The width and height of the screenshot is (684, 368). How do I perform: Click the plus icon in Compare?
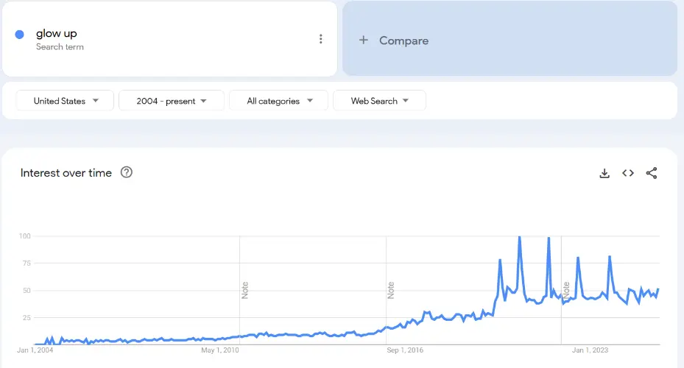coord(363,40)
